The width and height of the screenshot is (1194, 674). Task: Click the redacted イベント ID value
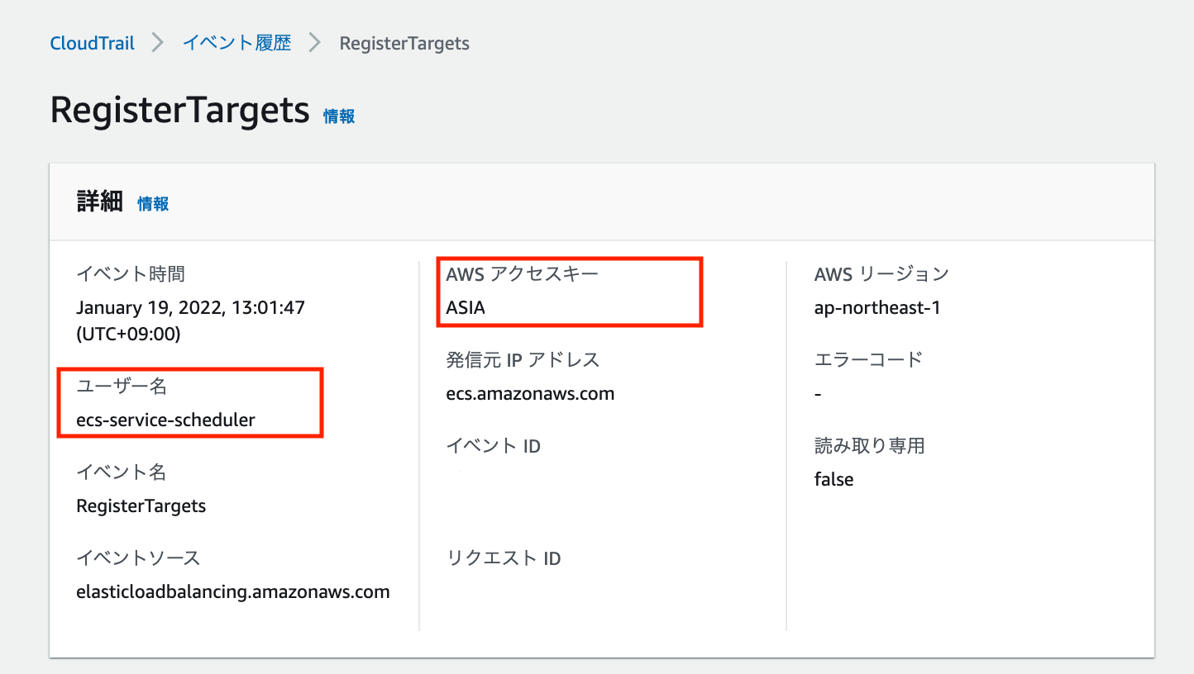[574, 493]
